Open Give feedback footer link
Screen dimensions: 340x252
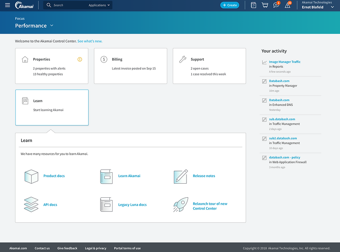click(67, 248)
